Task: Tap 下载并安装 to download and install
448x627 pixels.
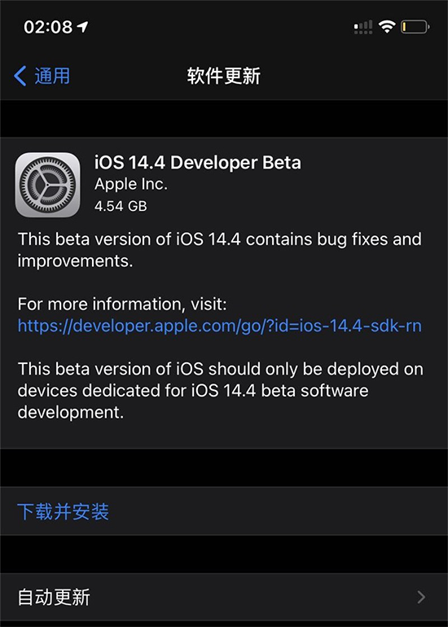Action: (64, 511)
